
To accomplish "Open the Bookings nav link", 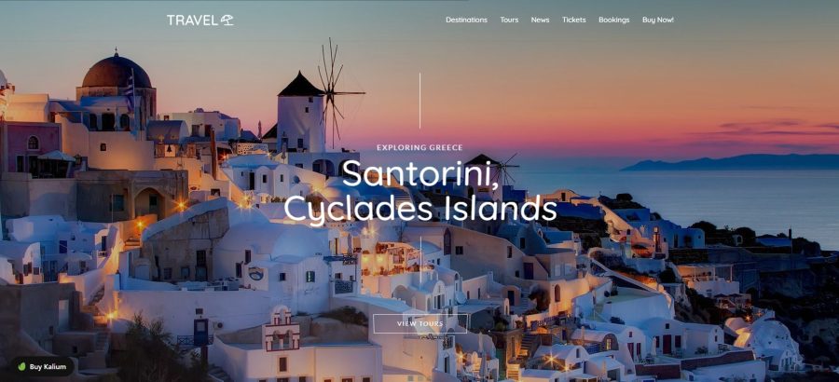I will click(x=613, y=20).
